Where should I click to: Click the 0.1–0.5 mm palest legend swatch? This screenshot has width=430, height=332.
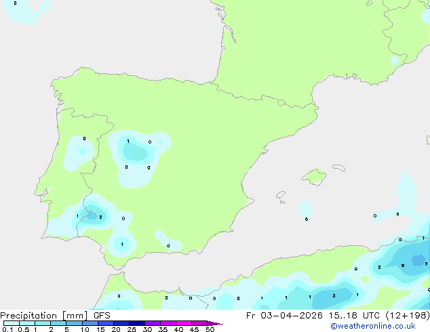click(x=12, y=323)
